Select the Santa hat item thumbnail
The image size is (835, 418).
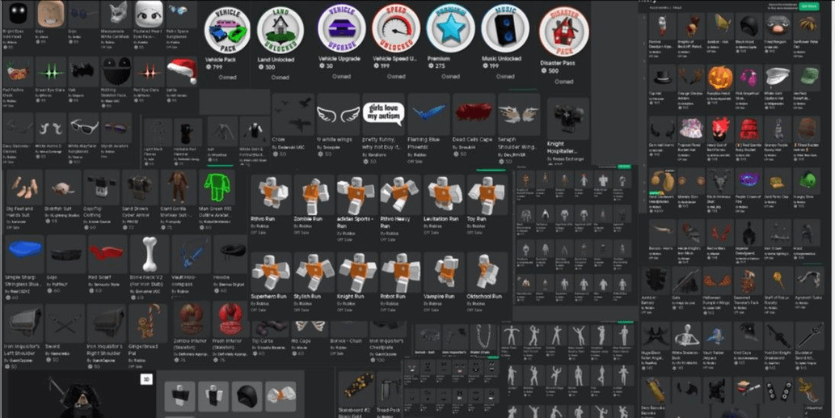[181, 71]
